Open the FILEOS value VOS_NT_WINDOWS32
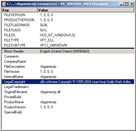Screen dimensions: 136x131 [57, 35]
